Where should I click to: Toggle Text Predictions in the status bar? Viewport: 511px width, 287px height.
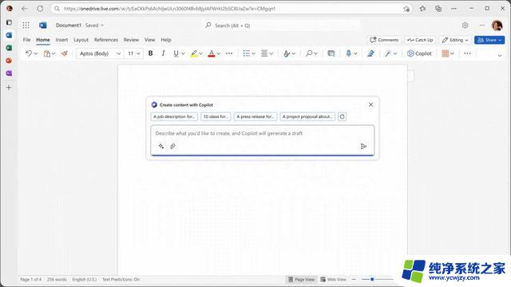(121, 280)
